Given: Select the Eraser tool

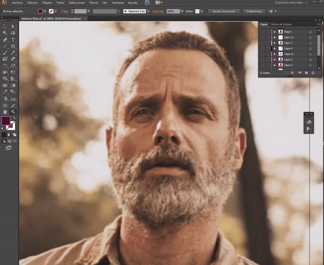Looking at the screenshot, I should tap(13, 59).
